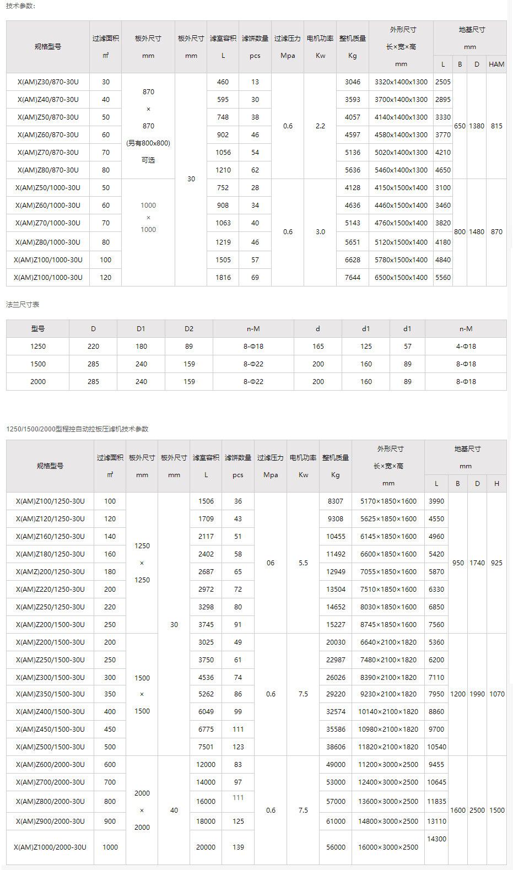Click the 3320x1400x1300 dimensions cell

401,82
